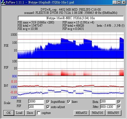Click the PxView application icon in title bar

pyautogui.click(x=3, y=2)
